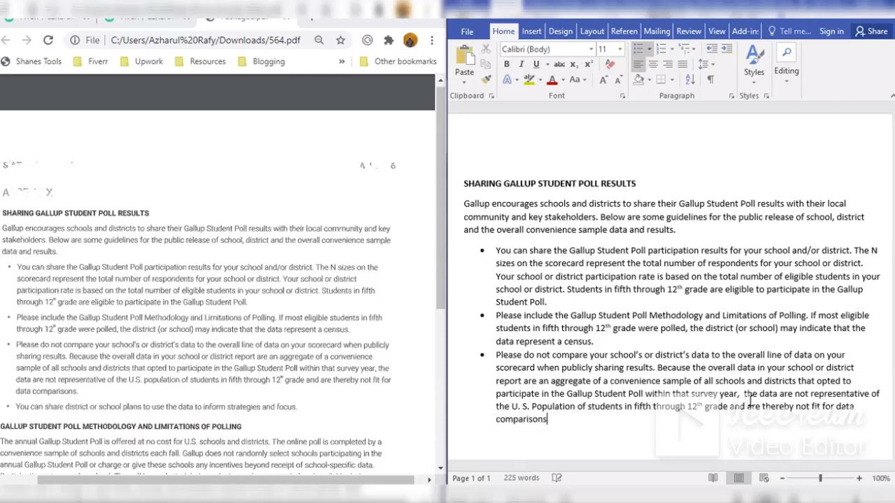895x503 pixels.
Task: Click the Multilevel list icon
Action: click(x=684, y=49)
